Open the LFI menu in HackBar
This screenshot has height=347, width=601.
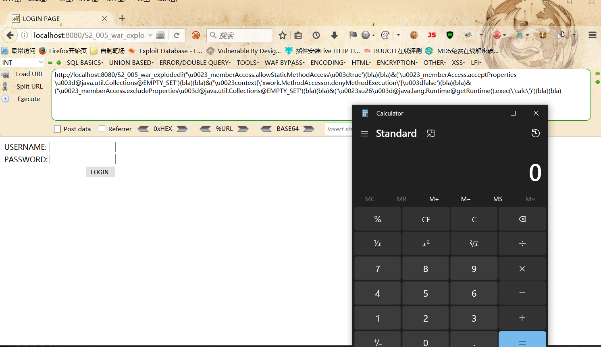point(476,62)
